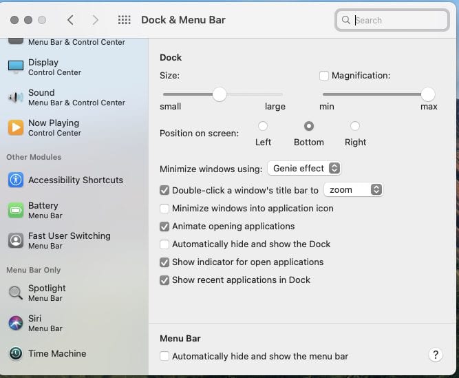Screen dimensions: 459x378
Task: Click the Spotlight magnifier icon
Action: [x=16, y=293]
